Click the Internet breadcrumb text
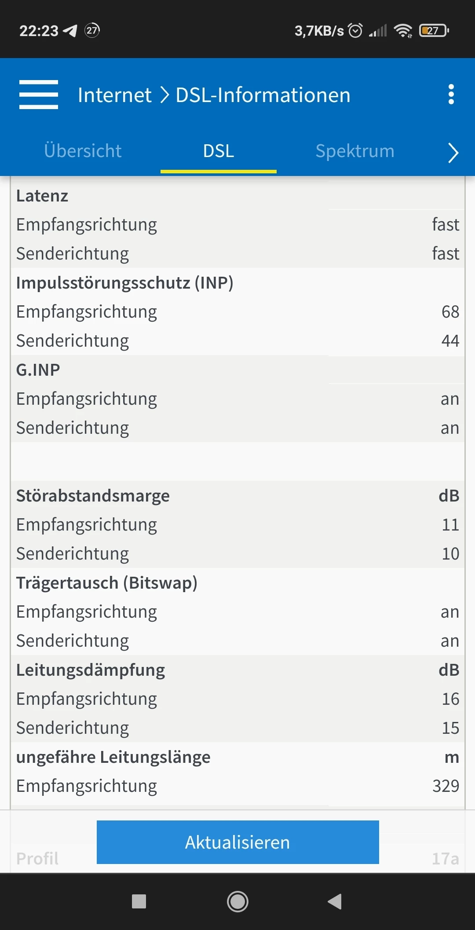Image resolution: width=475 pixels, height=930 pixels. tap(114, 95)
